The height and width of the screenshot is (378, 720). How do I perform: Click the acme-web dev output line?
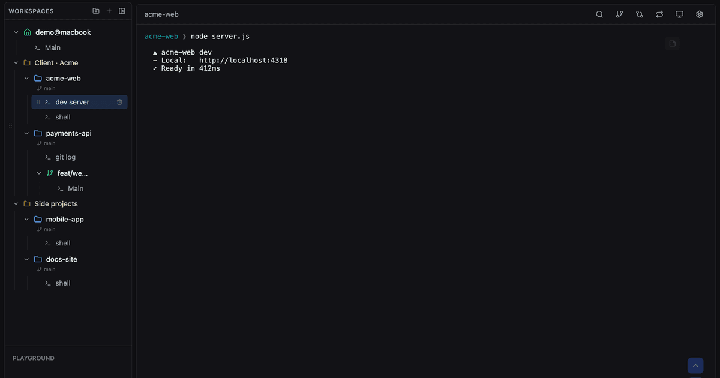(x=182, y=53)
